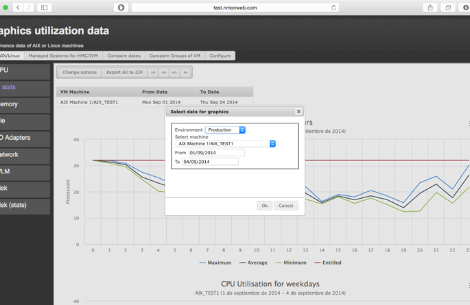Expand the Select machine dropdown
470x305 pixels.
pyautogui.click(x=226, y=144)
